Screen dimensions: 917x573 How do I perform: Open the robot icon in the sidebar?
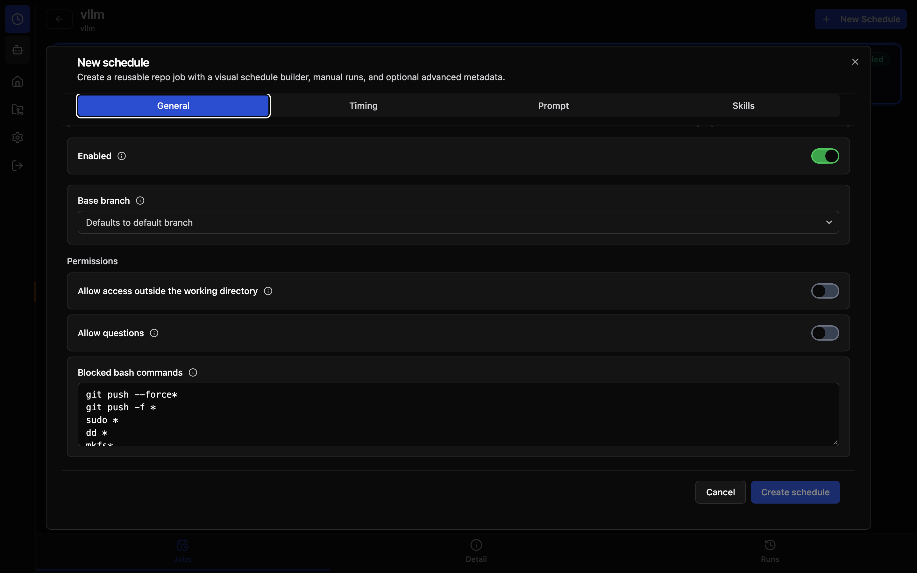click(x=18, y=50)
